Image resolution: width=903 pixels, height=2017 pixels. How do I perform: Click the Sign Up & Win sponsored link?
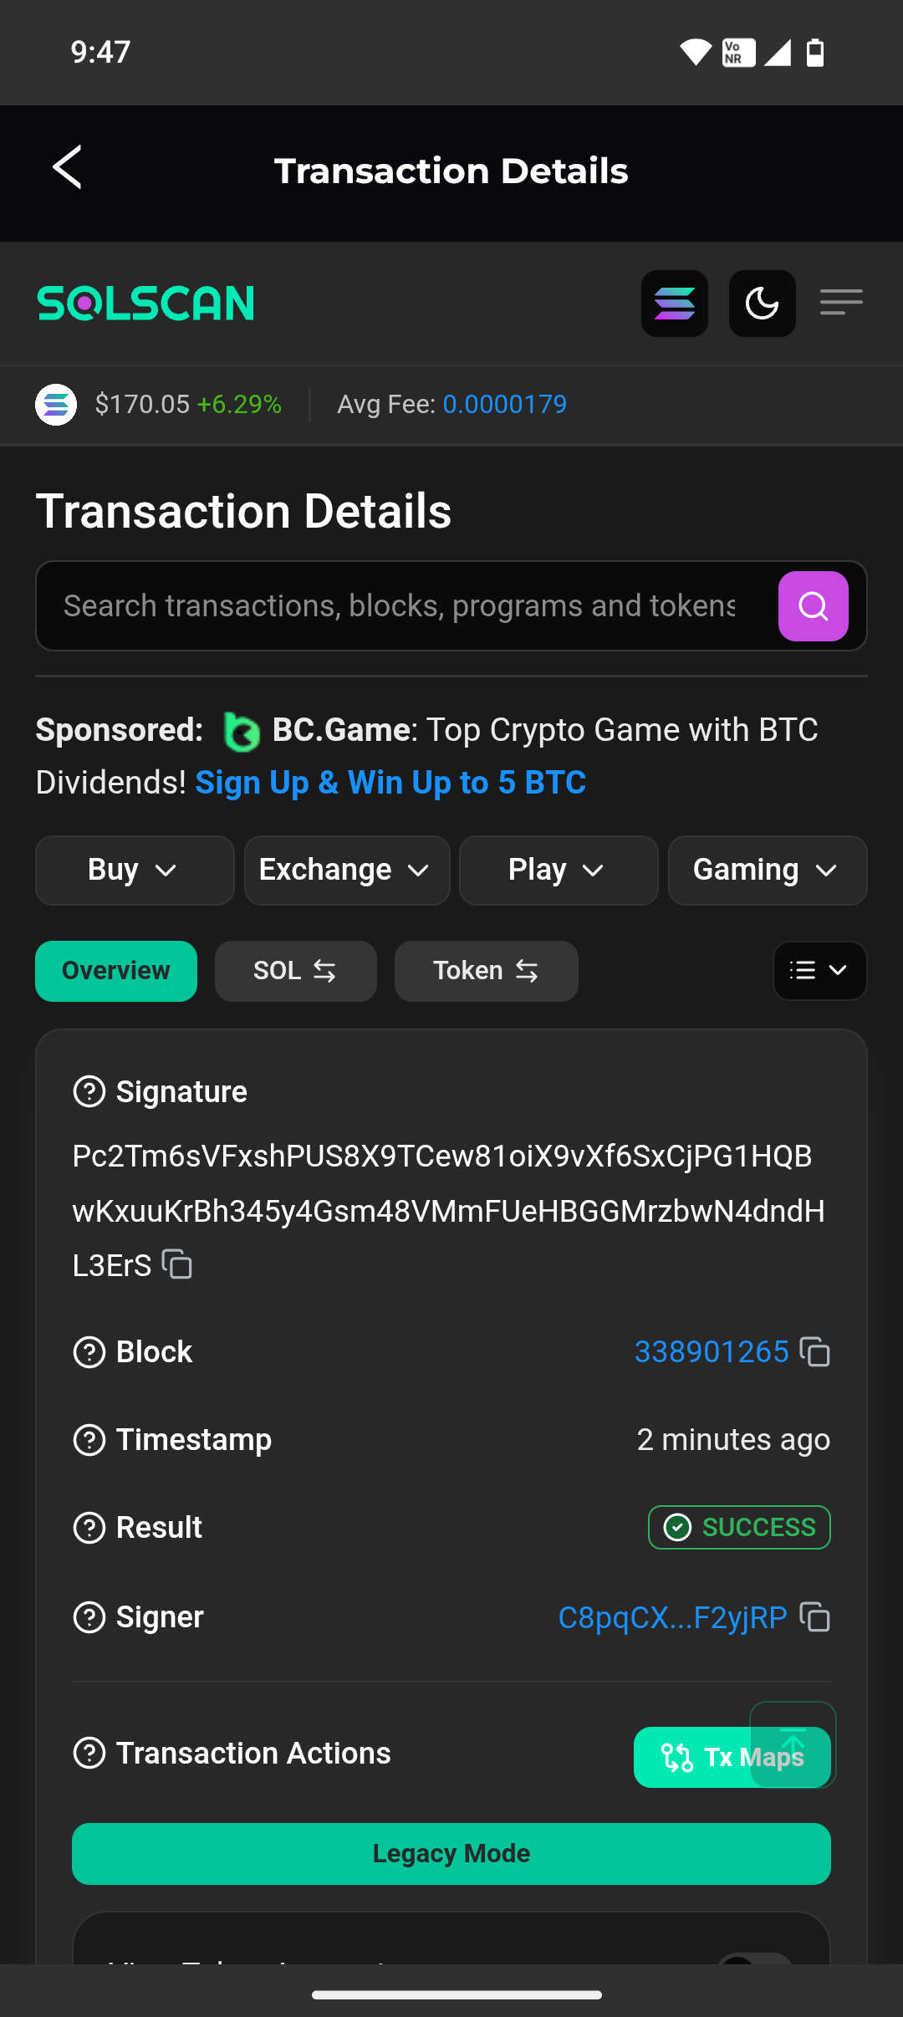pos(390,783)
